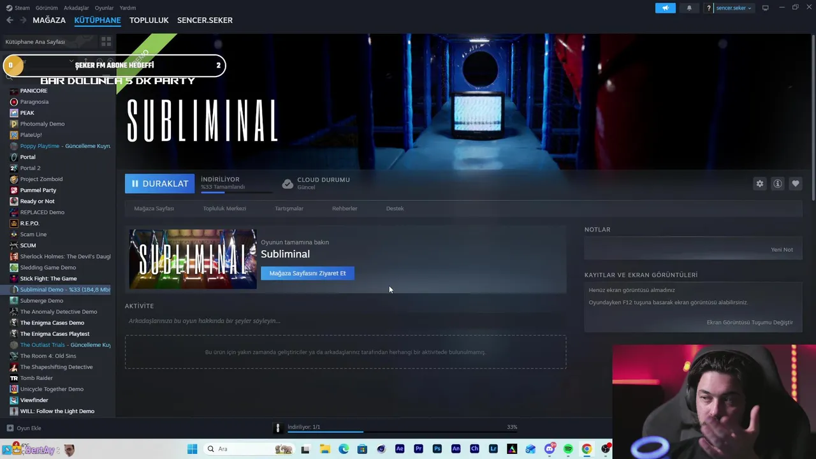Click the R.E.P.O. game icon
The image size is (816, 459).
[x=14, y=223]
